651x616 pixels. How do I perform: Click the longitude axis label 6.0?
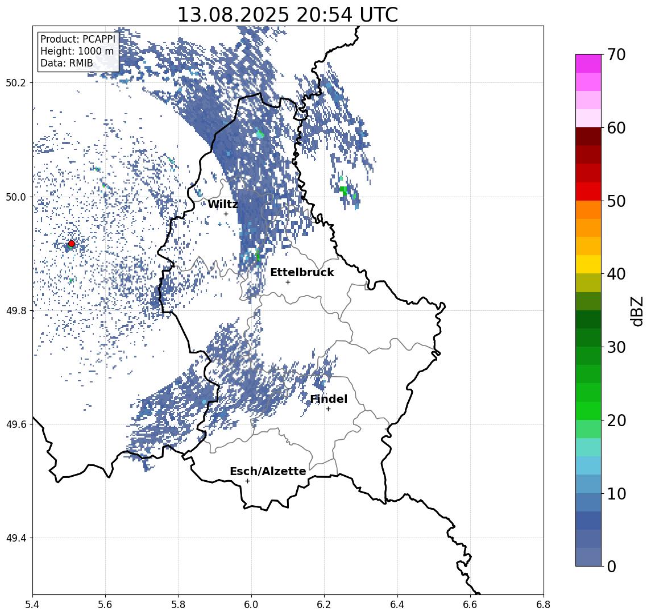(251, 605)
